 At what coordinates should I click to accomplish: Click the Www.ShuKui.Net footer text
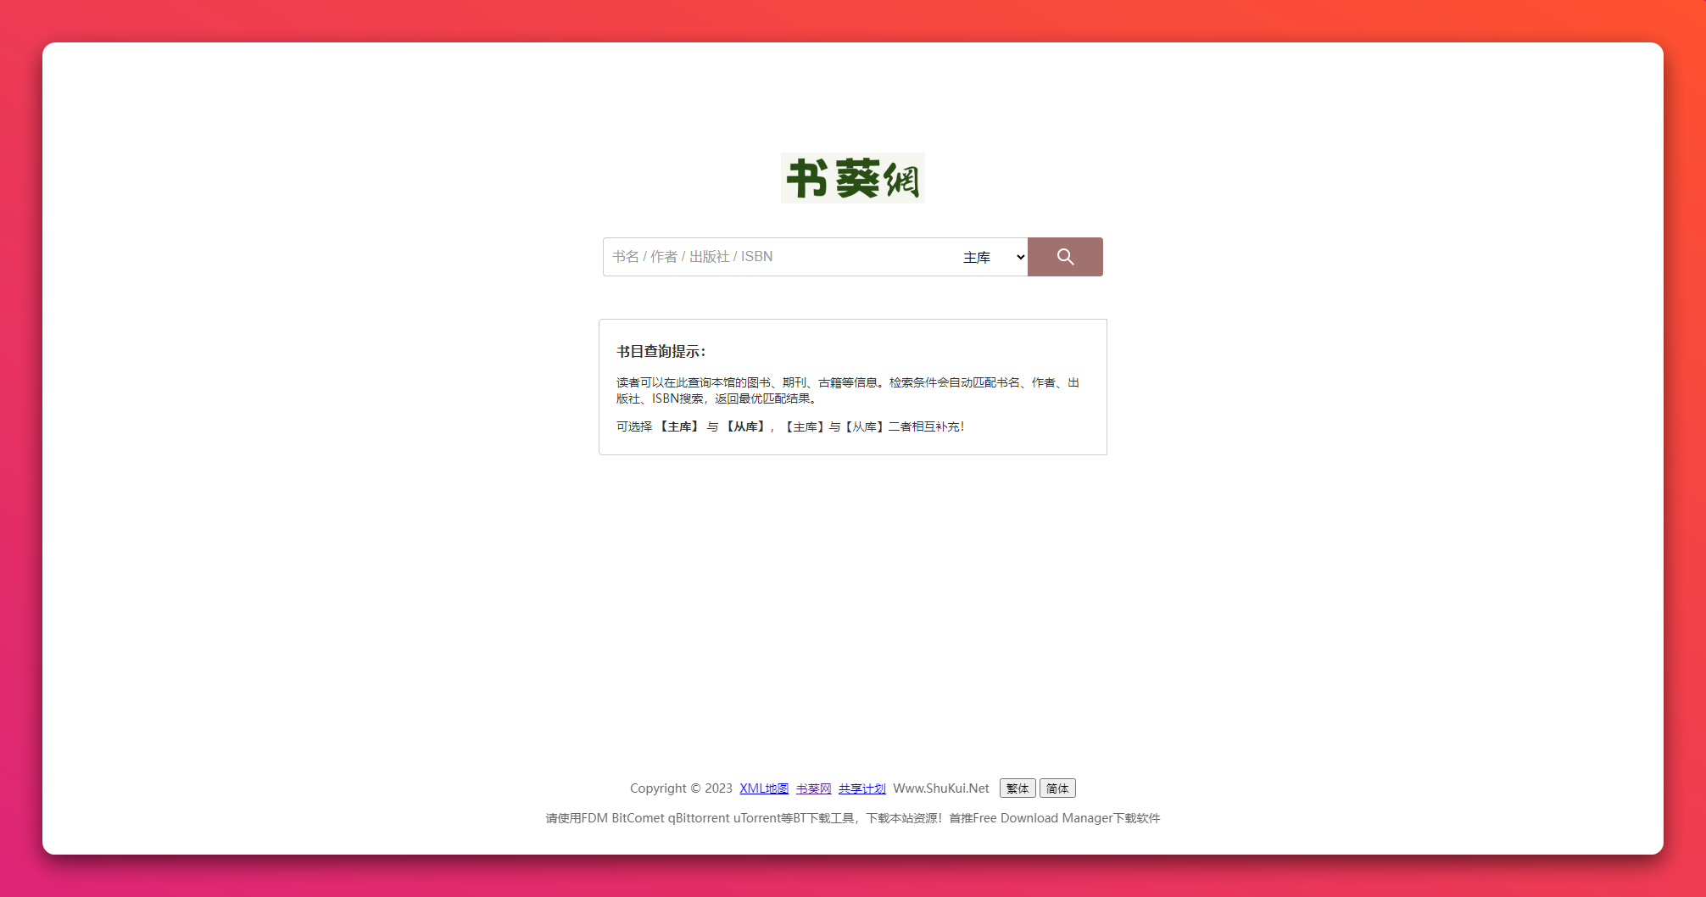click(x=940, y=788)
